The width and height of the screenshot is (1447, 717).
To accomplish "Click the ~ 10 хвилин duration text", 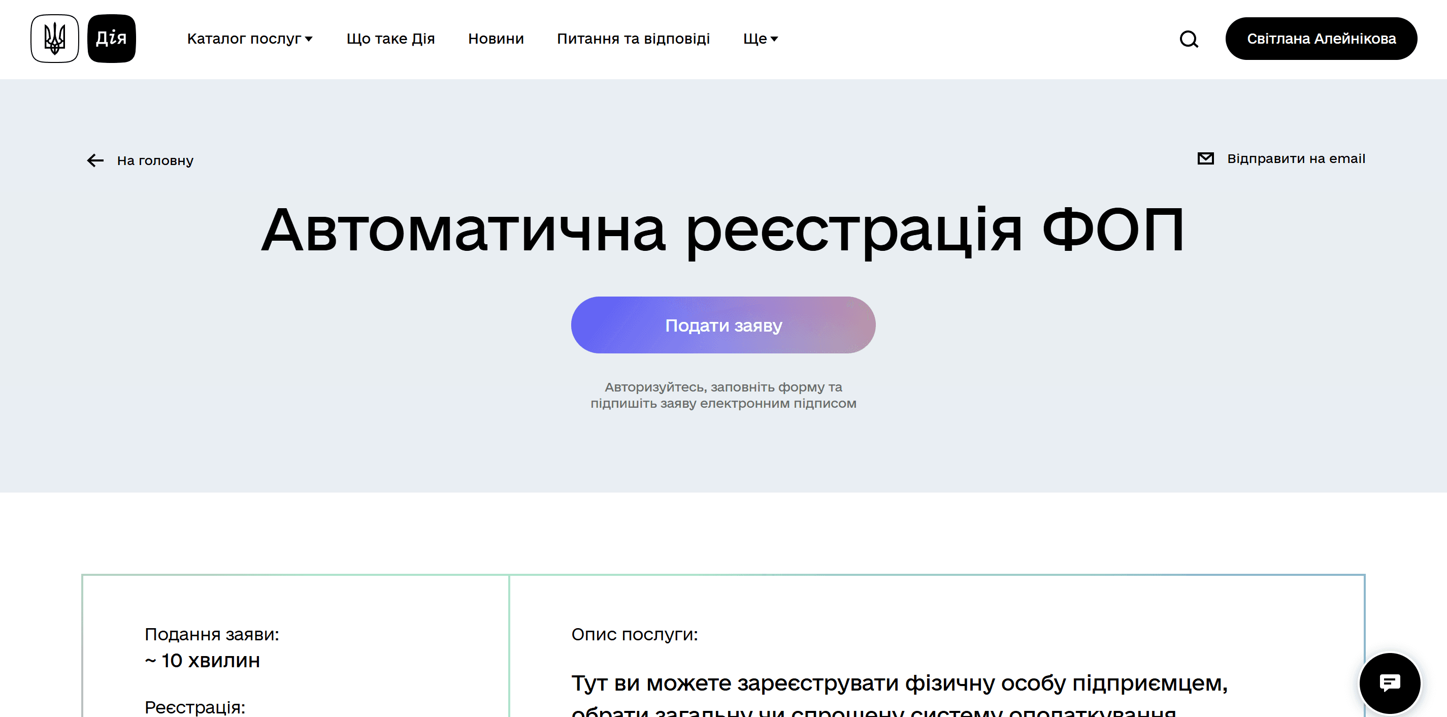I will 203,660.
